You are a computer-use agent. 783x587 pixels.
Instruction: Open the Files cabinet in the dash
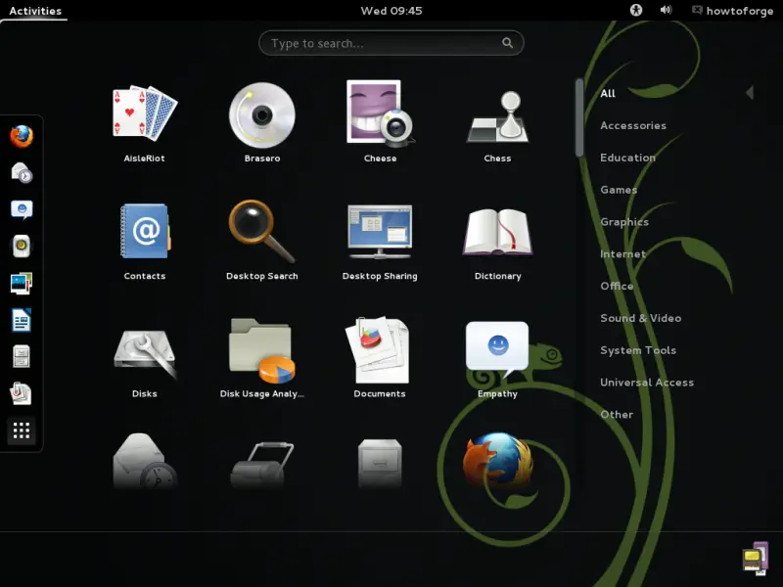(x=22, y=356)
